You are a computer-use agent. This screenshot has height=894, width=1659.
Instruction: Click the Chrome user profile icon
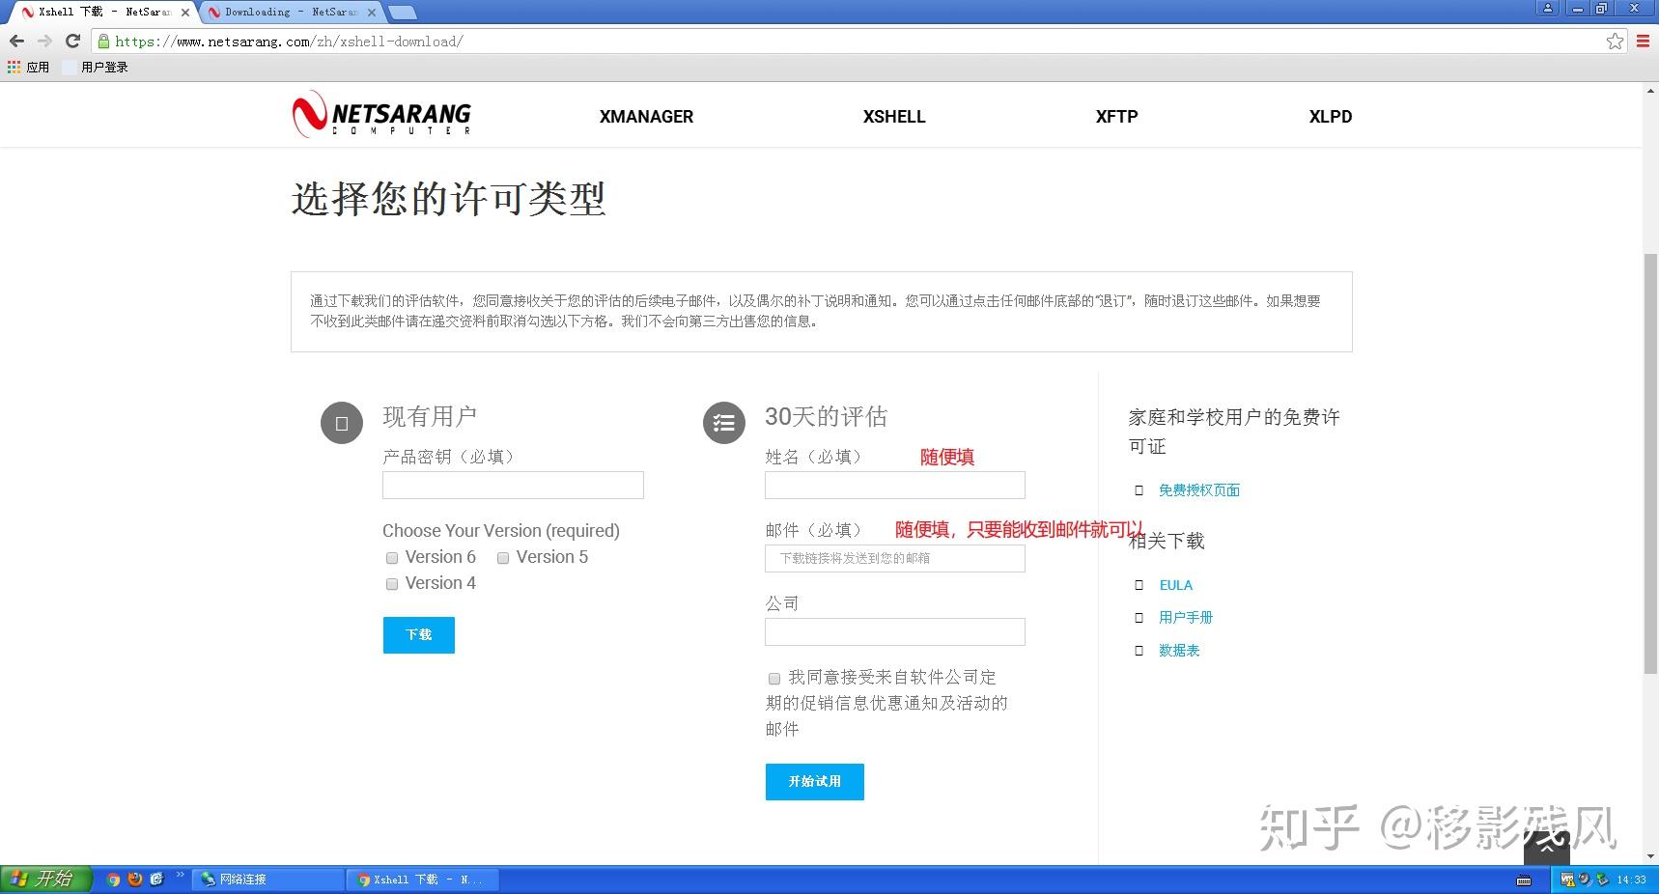coord(1548,8)
